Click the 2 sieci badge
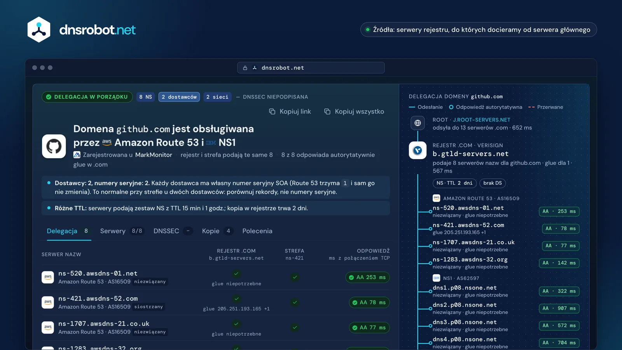 [x=217, y=97]
